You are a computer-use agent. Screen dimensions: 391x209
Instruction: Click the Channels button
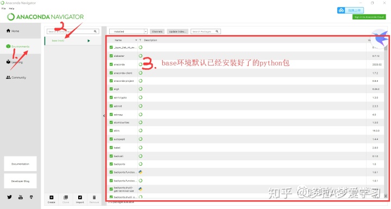point(157,31)
